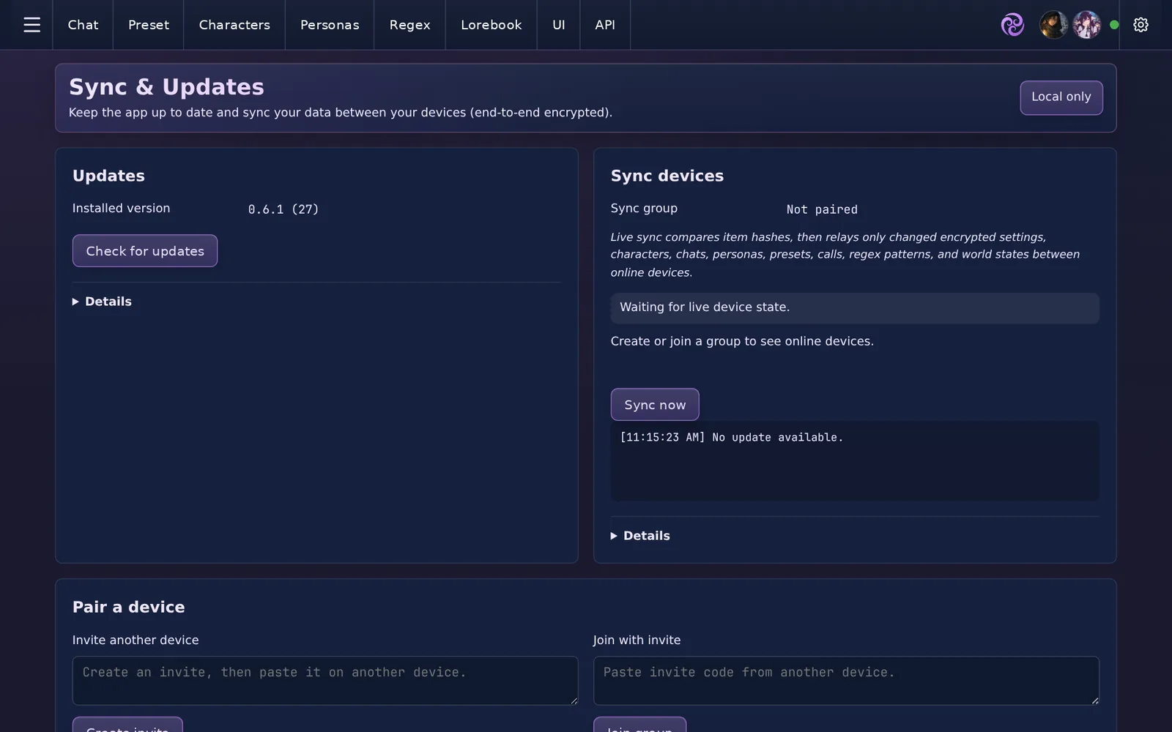1172x732 pixels.
Task: Select the Lorebook tab
Action: (x=492, y=25)
